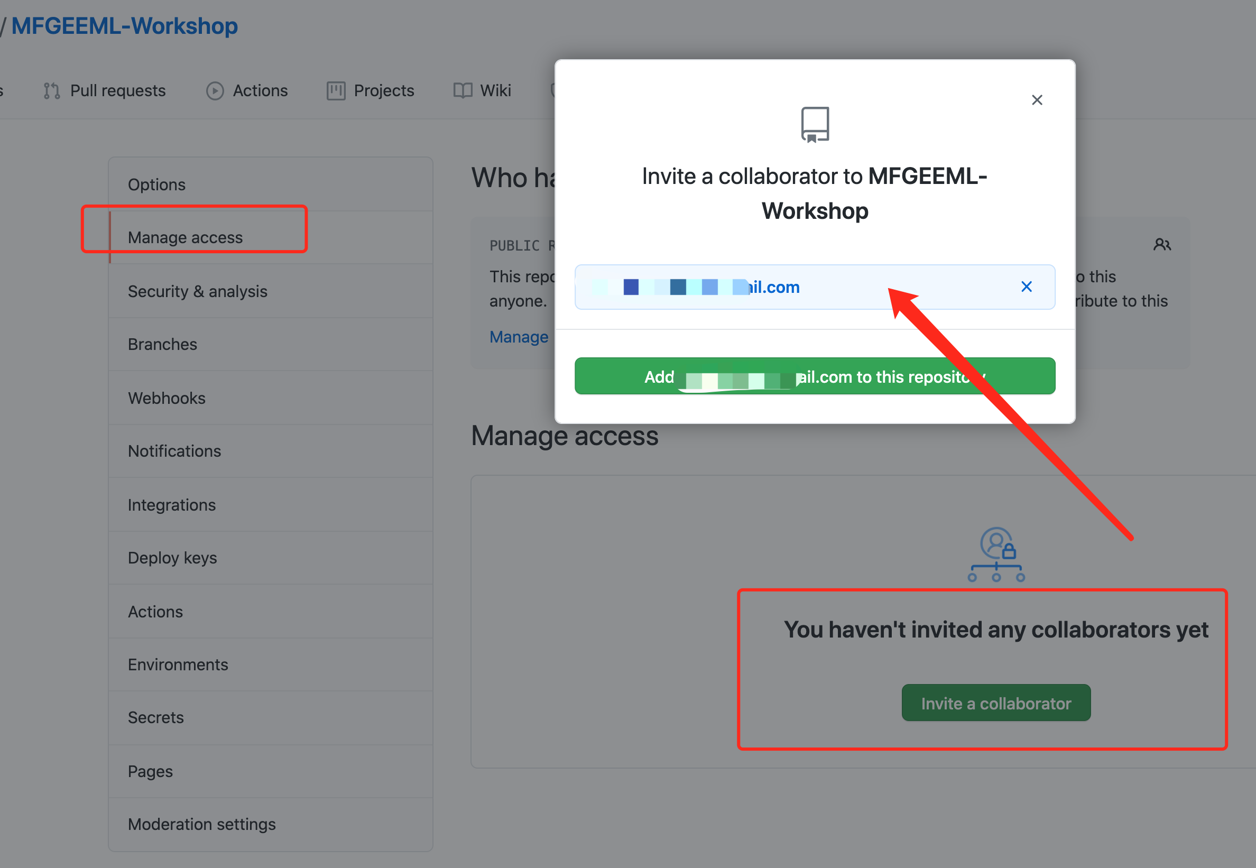Select Manage access in sidebar

click(x=271, y=238)
